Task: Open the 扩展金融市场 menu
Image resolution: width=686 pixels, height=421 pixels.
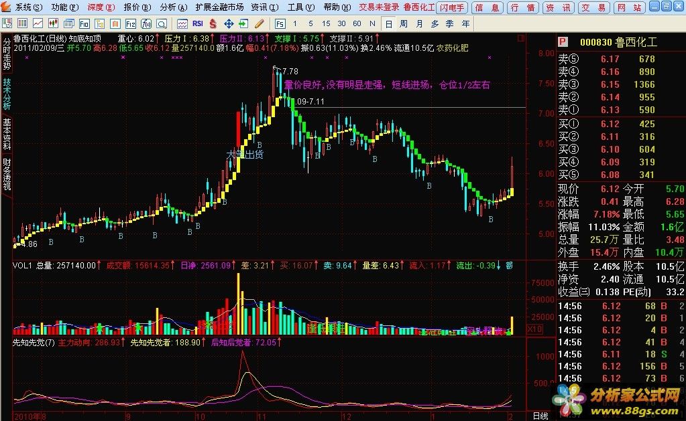Action: 220,7
